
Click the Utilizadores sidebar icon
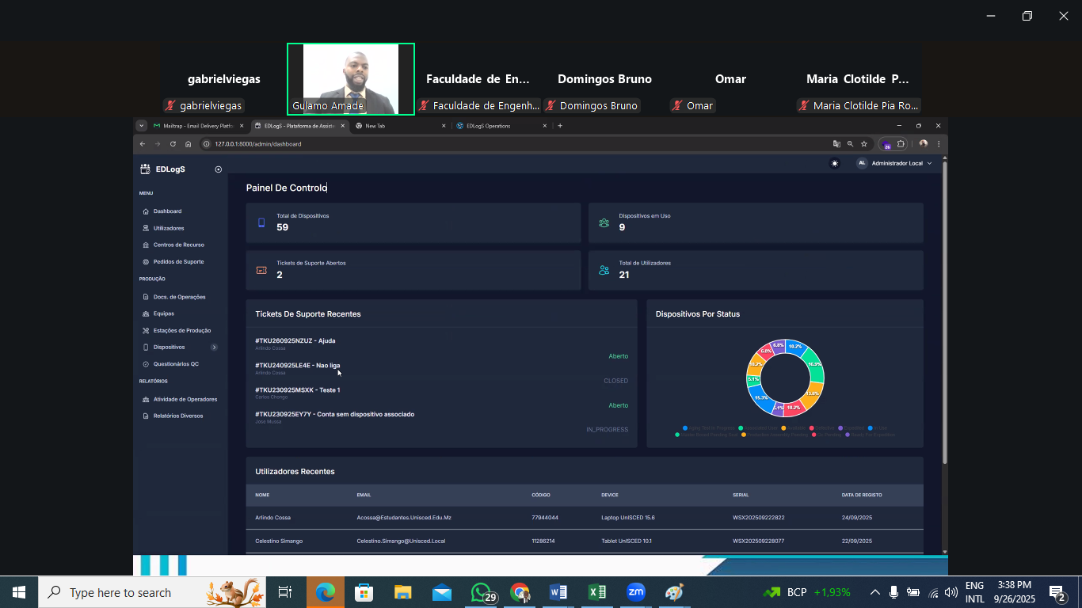146,228
